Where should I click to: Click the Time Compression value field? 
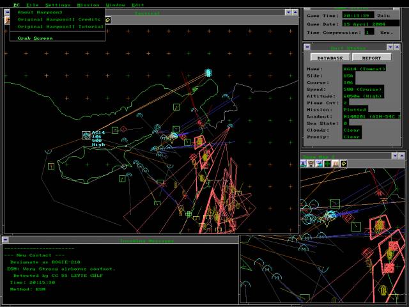coord(369,33)
